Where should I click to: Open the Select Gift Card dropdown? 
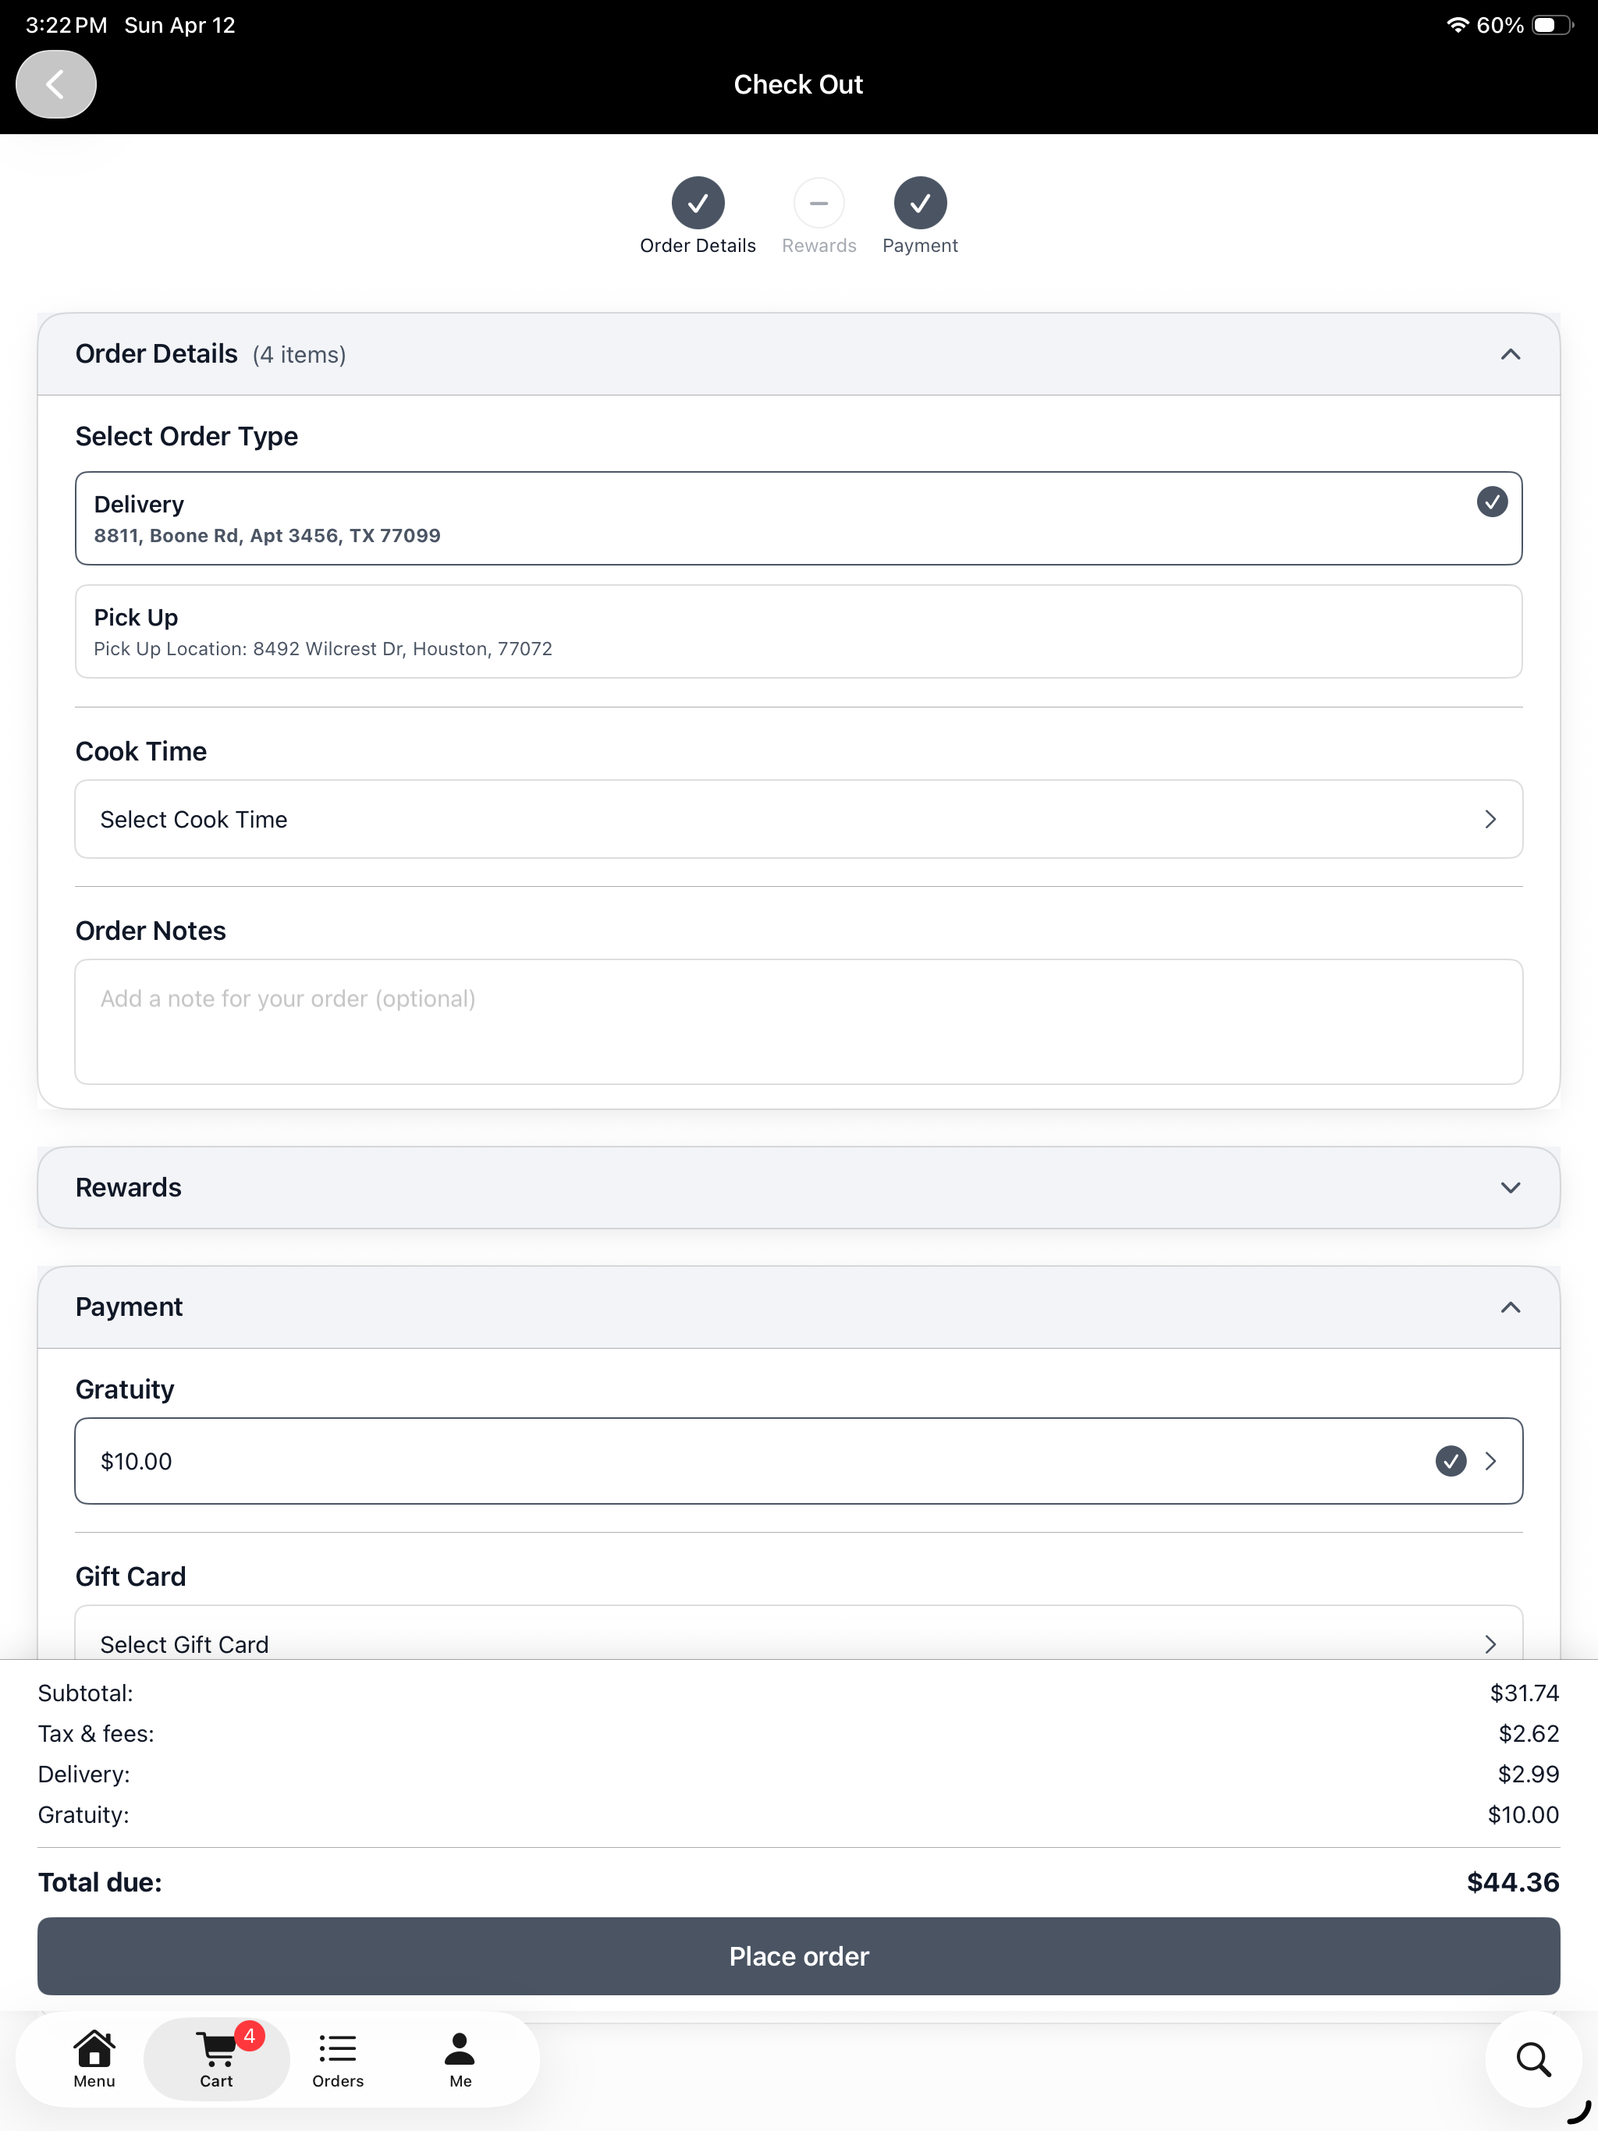tap(799, 1633)
